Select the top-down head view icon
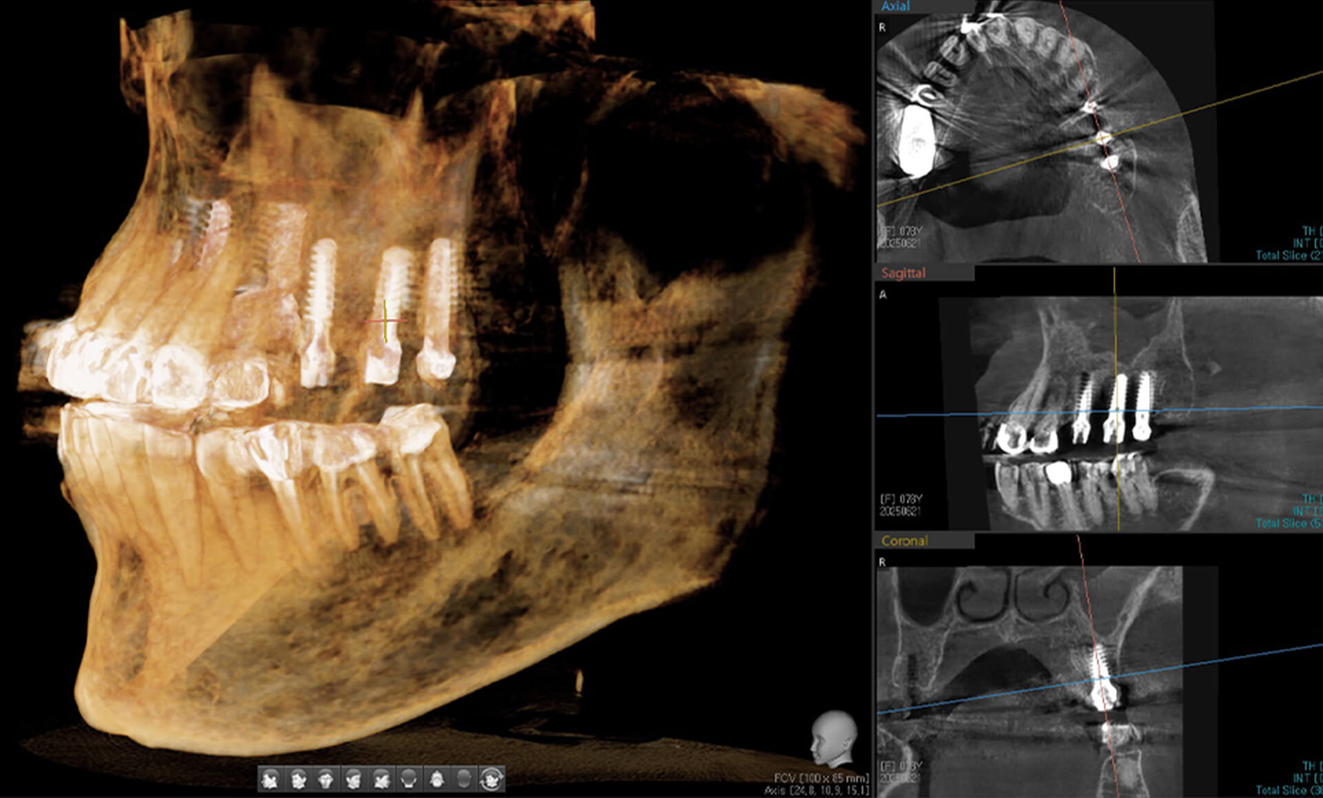 tap(464, 779)
